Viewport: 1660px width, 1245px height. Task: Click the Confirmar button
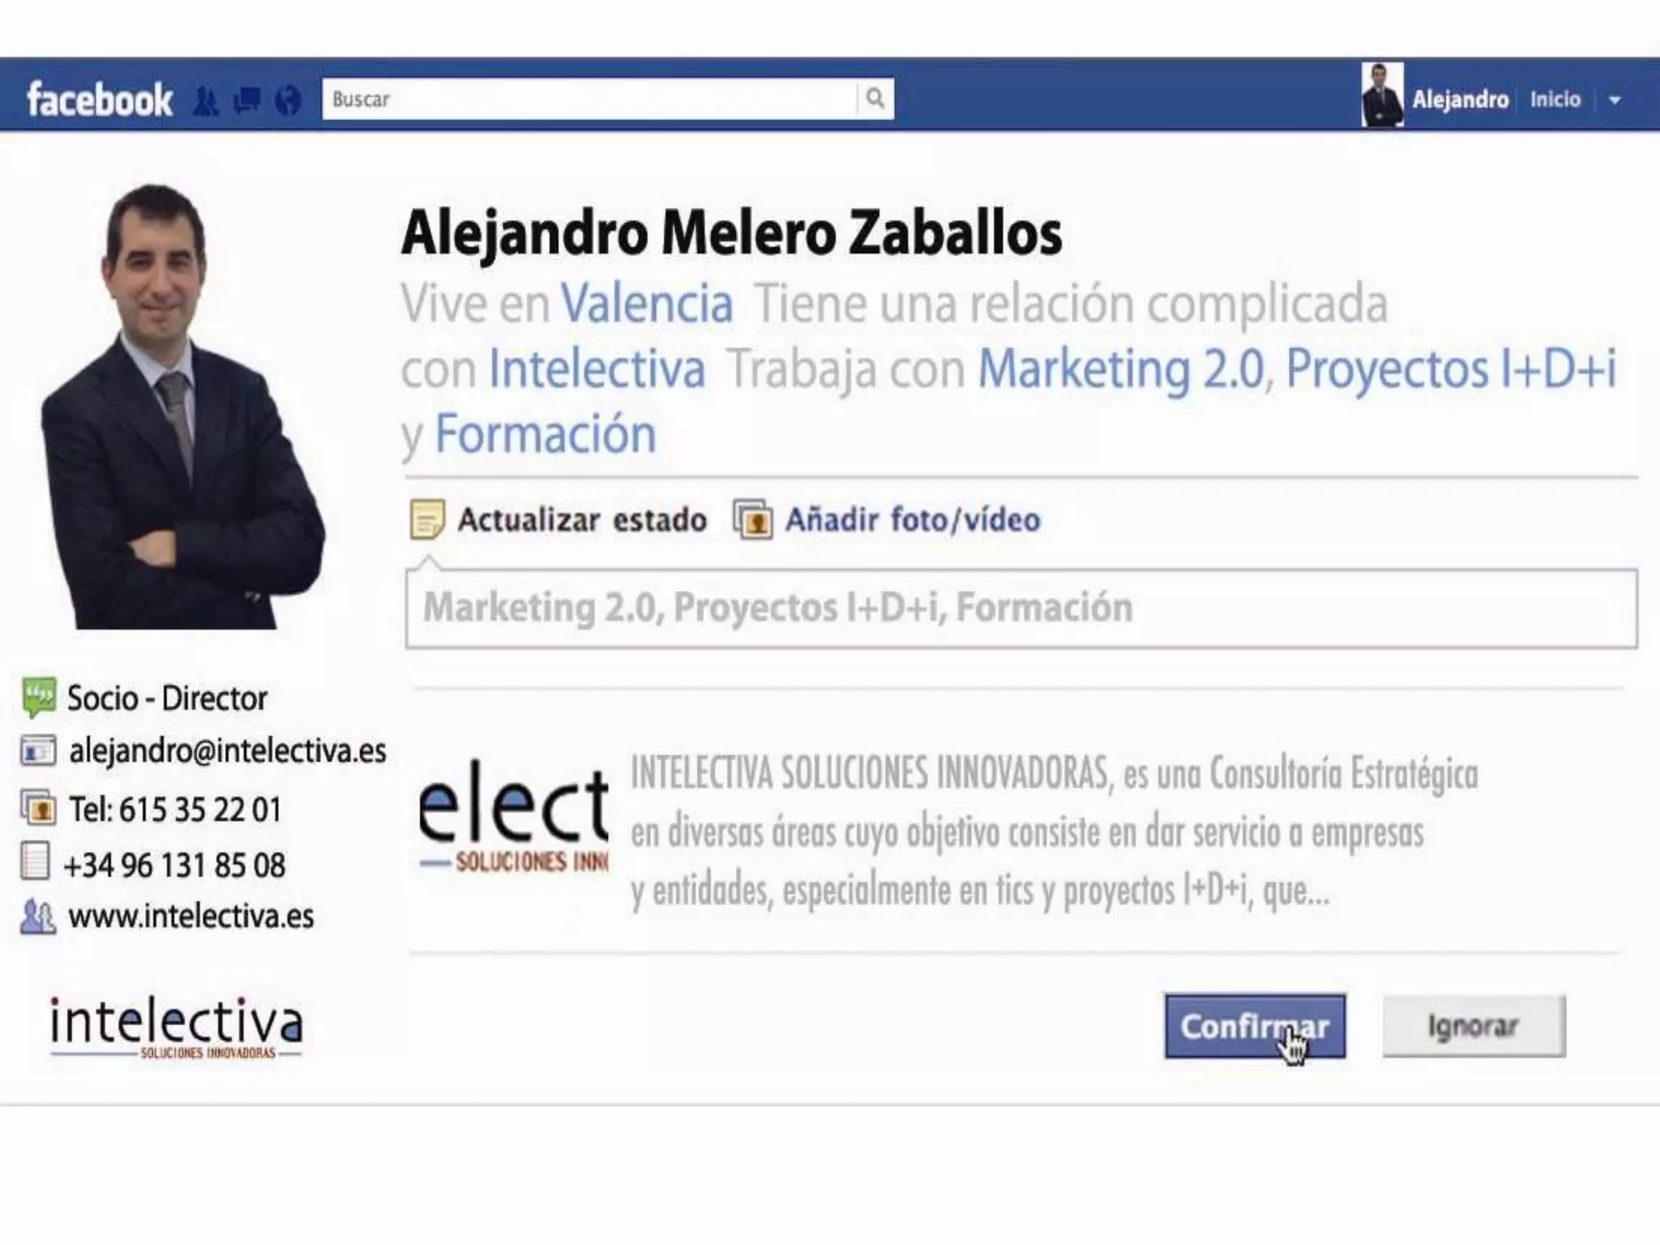pyautogui.click(x=1255, y=1026)
